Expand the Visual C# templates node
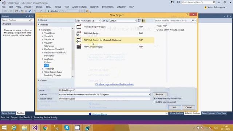This screenshot has height=131, width=233. point(43,36)
